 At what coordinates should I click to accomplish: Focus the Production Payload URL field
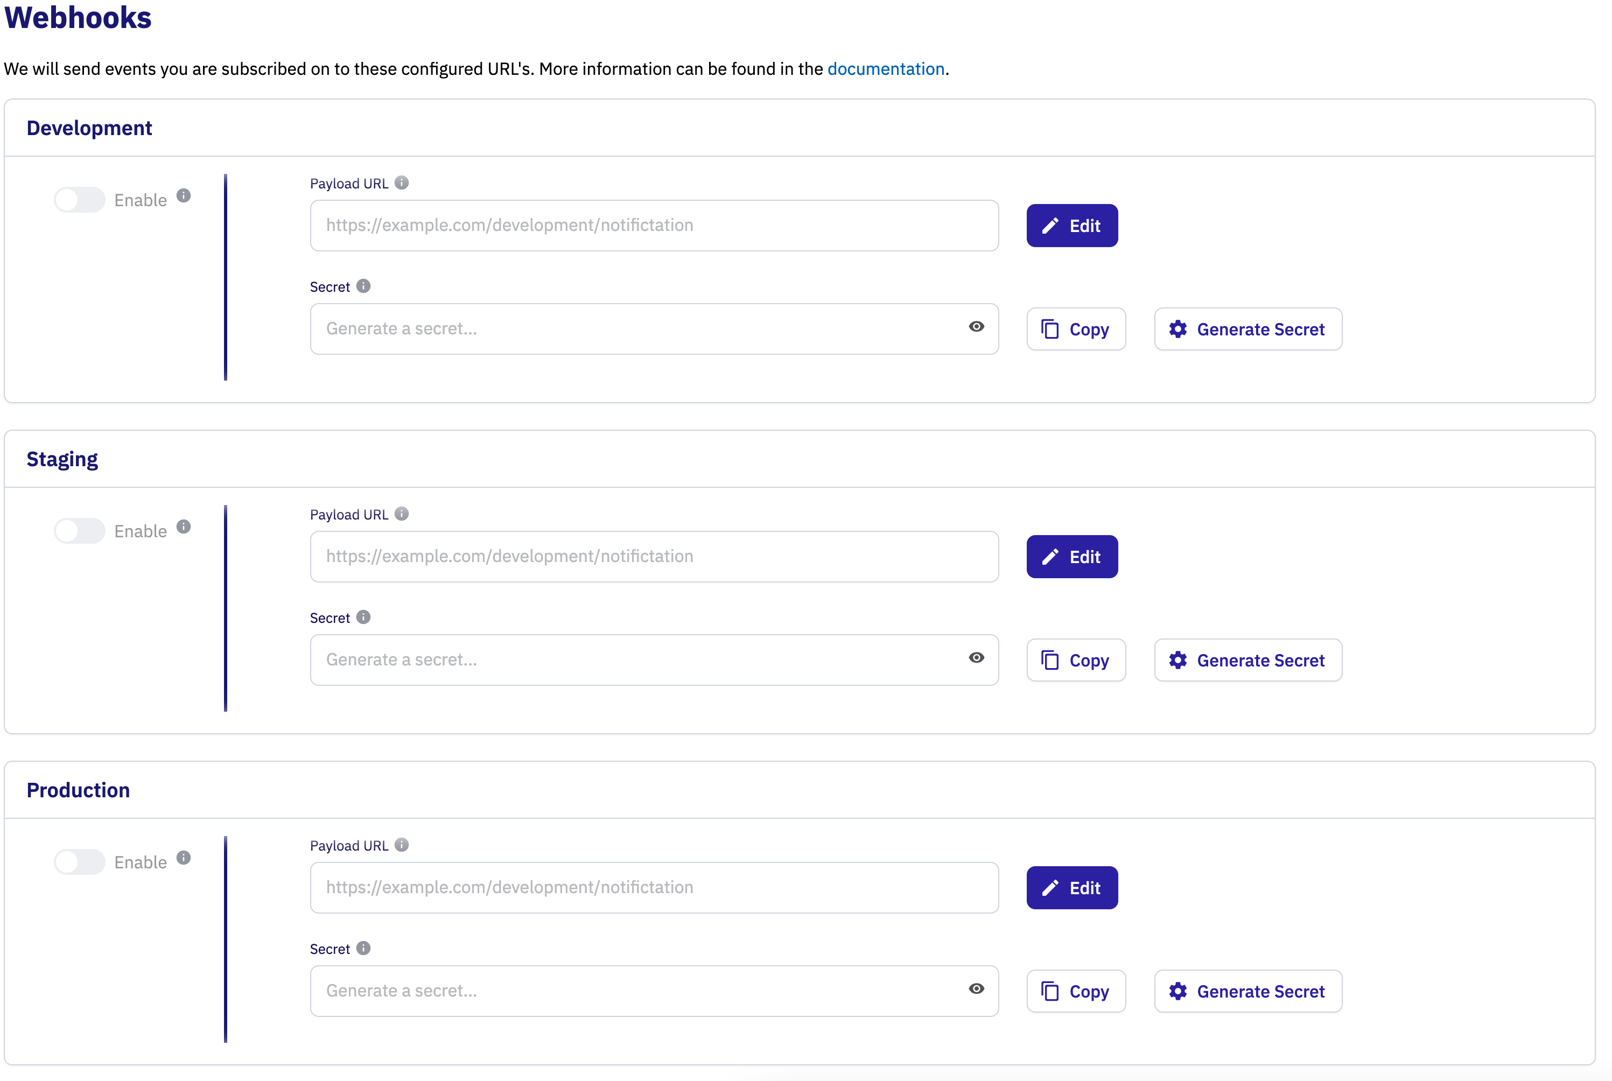[654, 887]
